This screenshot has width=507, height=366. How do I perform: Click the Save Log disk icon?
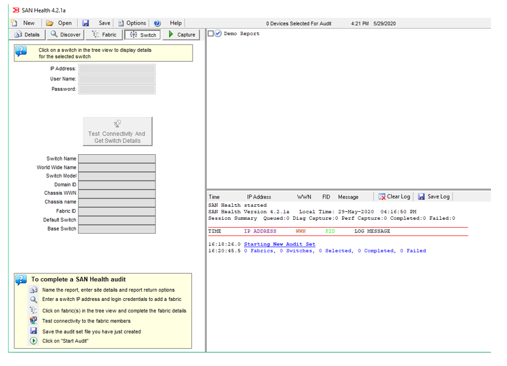click(421, 196)
